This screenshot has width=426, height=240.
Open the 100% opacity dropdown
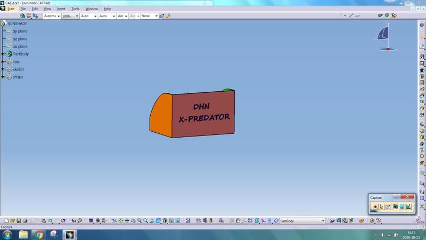pos(77,16)
